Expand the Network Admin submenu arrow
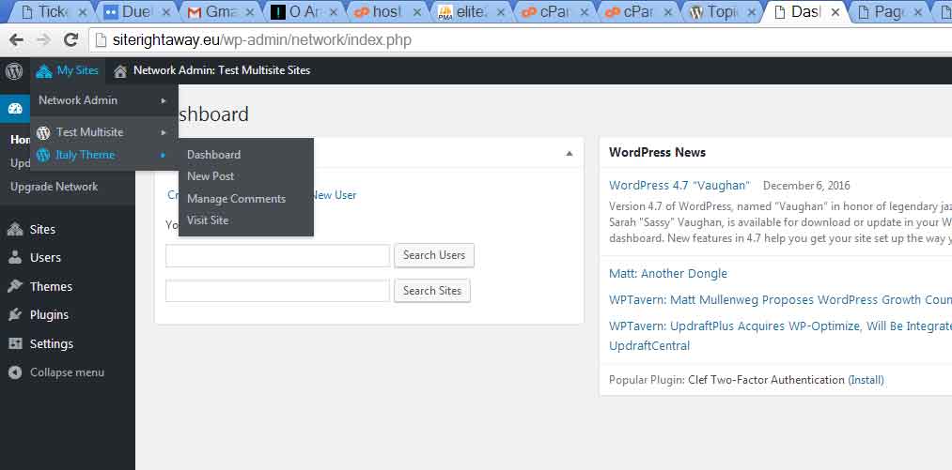This screenshot has width=952, height=470. pos(164,100)
